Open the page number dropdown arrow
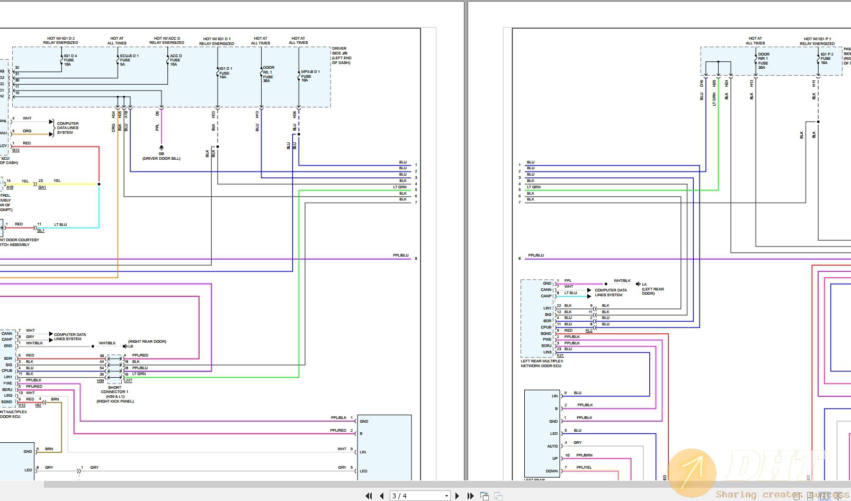The height and width of the screenshot is (501, 851). [446, 496]
